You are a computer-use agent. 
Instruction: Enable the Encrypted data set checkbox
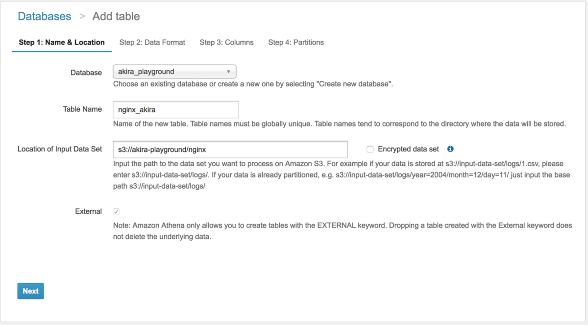point(370,149)
